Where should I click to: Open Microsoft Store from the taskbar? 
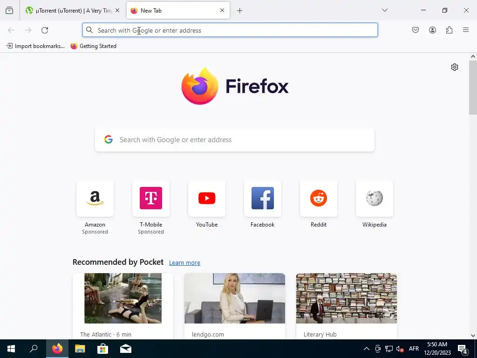click(x=103, y=349)
